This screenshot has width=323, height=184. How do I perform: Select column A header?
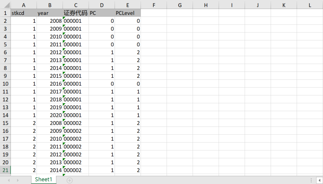24,5
